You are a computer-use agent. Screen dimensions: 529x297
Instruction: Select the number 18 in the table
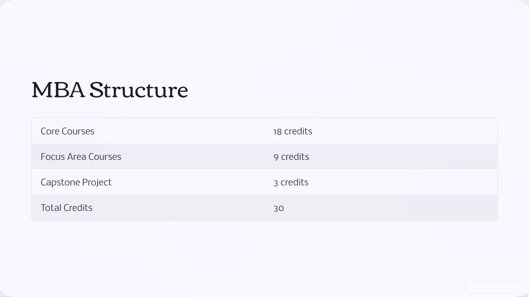click(277, 131)
